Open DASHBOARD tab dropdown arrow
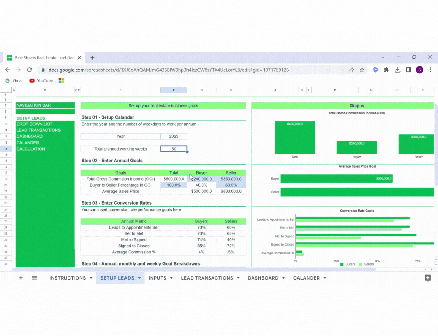 [x=283, y=278]
